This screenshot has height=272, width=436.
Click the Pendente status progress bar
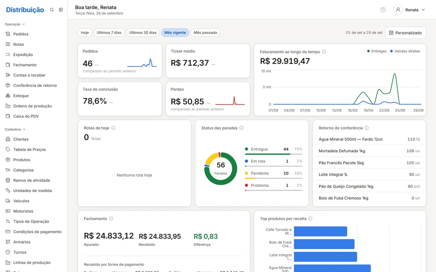pyautogui.click(x=274, y=178)
